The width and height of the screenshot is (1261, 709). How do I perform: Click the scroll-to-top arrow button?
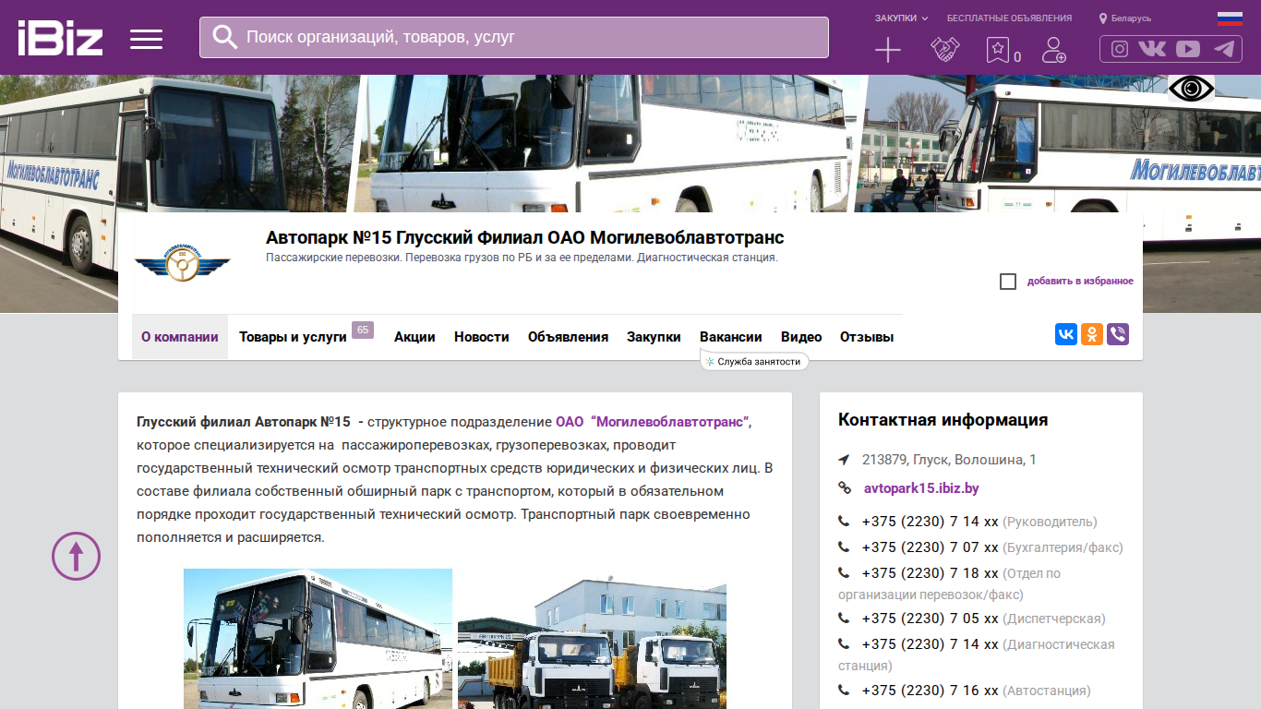pos(76,557)
